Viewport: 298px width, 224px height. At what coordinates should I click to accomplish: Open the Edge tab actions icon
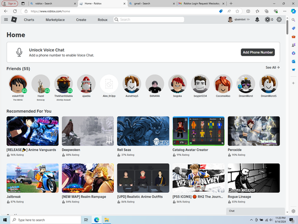(23, 4)
